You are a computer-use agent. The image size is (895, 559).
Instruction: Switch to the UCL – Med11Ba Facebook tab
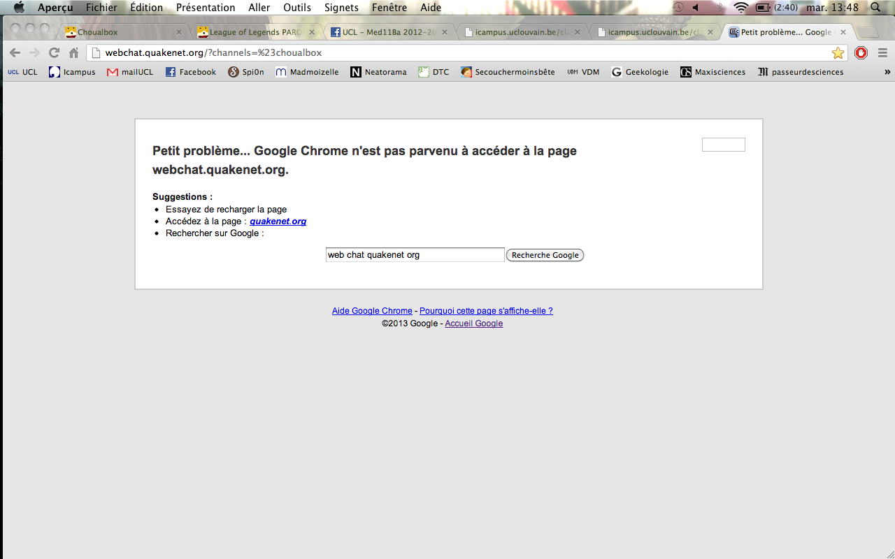tap(389, 32)
